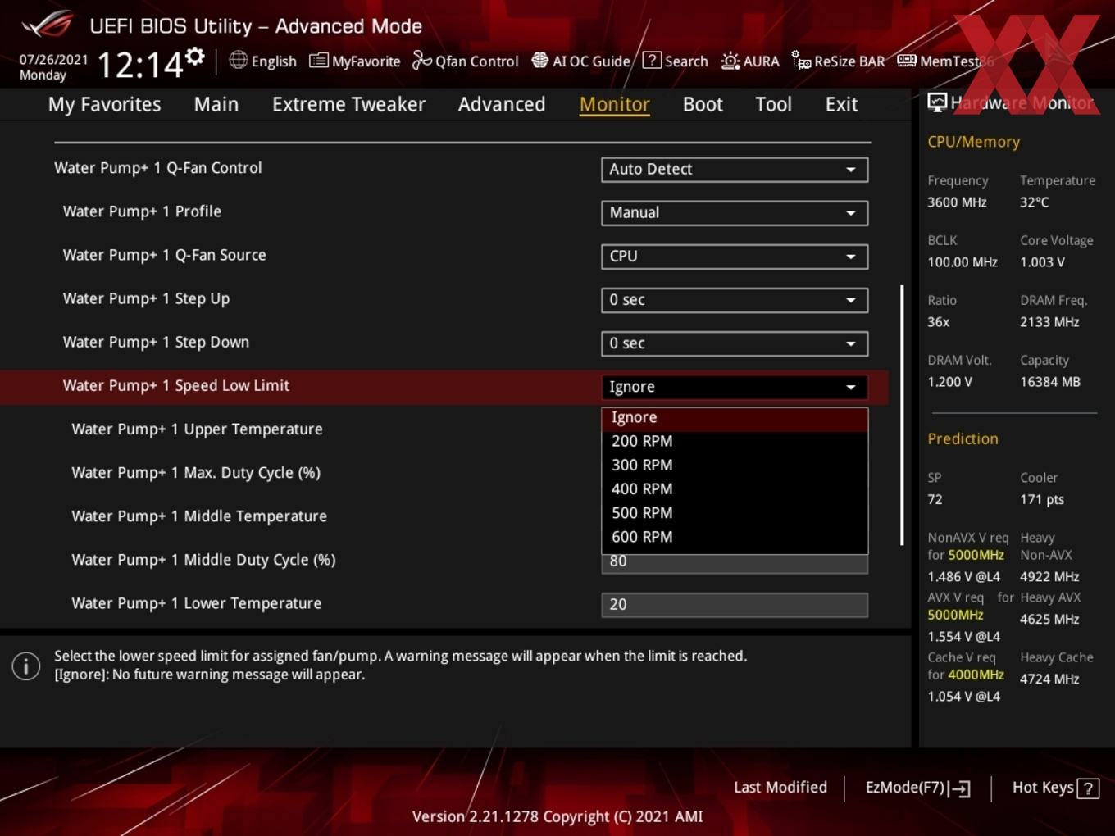Click Middle Duty Cycle value field 80
Screen dimensions: 1115x836
click(x=735, y=563)
